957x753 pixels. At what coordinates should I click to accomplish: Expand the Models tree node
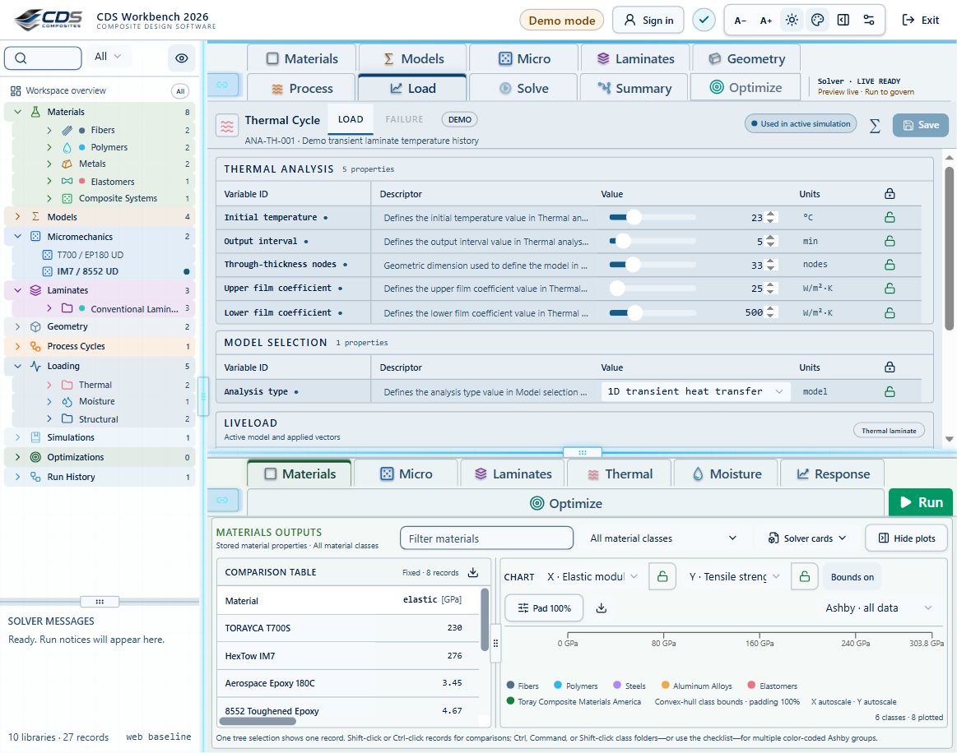coord(18,216)
